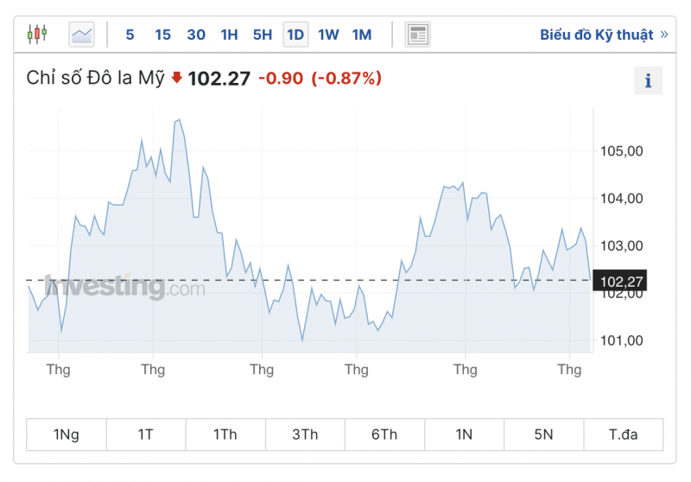
Task: Click the red down arrow indicator
Action: coord(177,78)
